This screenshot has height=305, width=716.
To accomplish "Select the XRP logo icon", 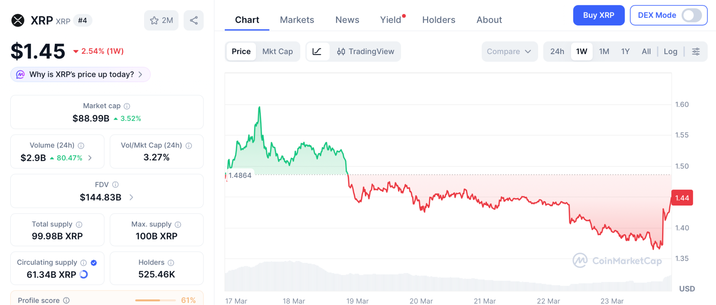I will point(18,20).
